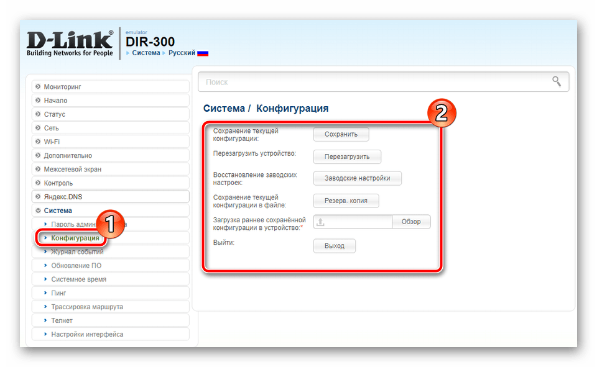
Task: Open Системное время settings
Action: click(x=111, y=279)
